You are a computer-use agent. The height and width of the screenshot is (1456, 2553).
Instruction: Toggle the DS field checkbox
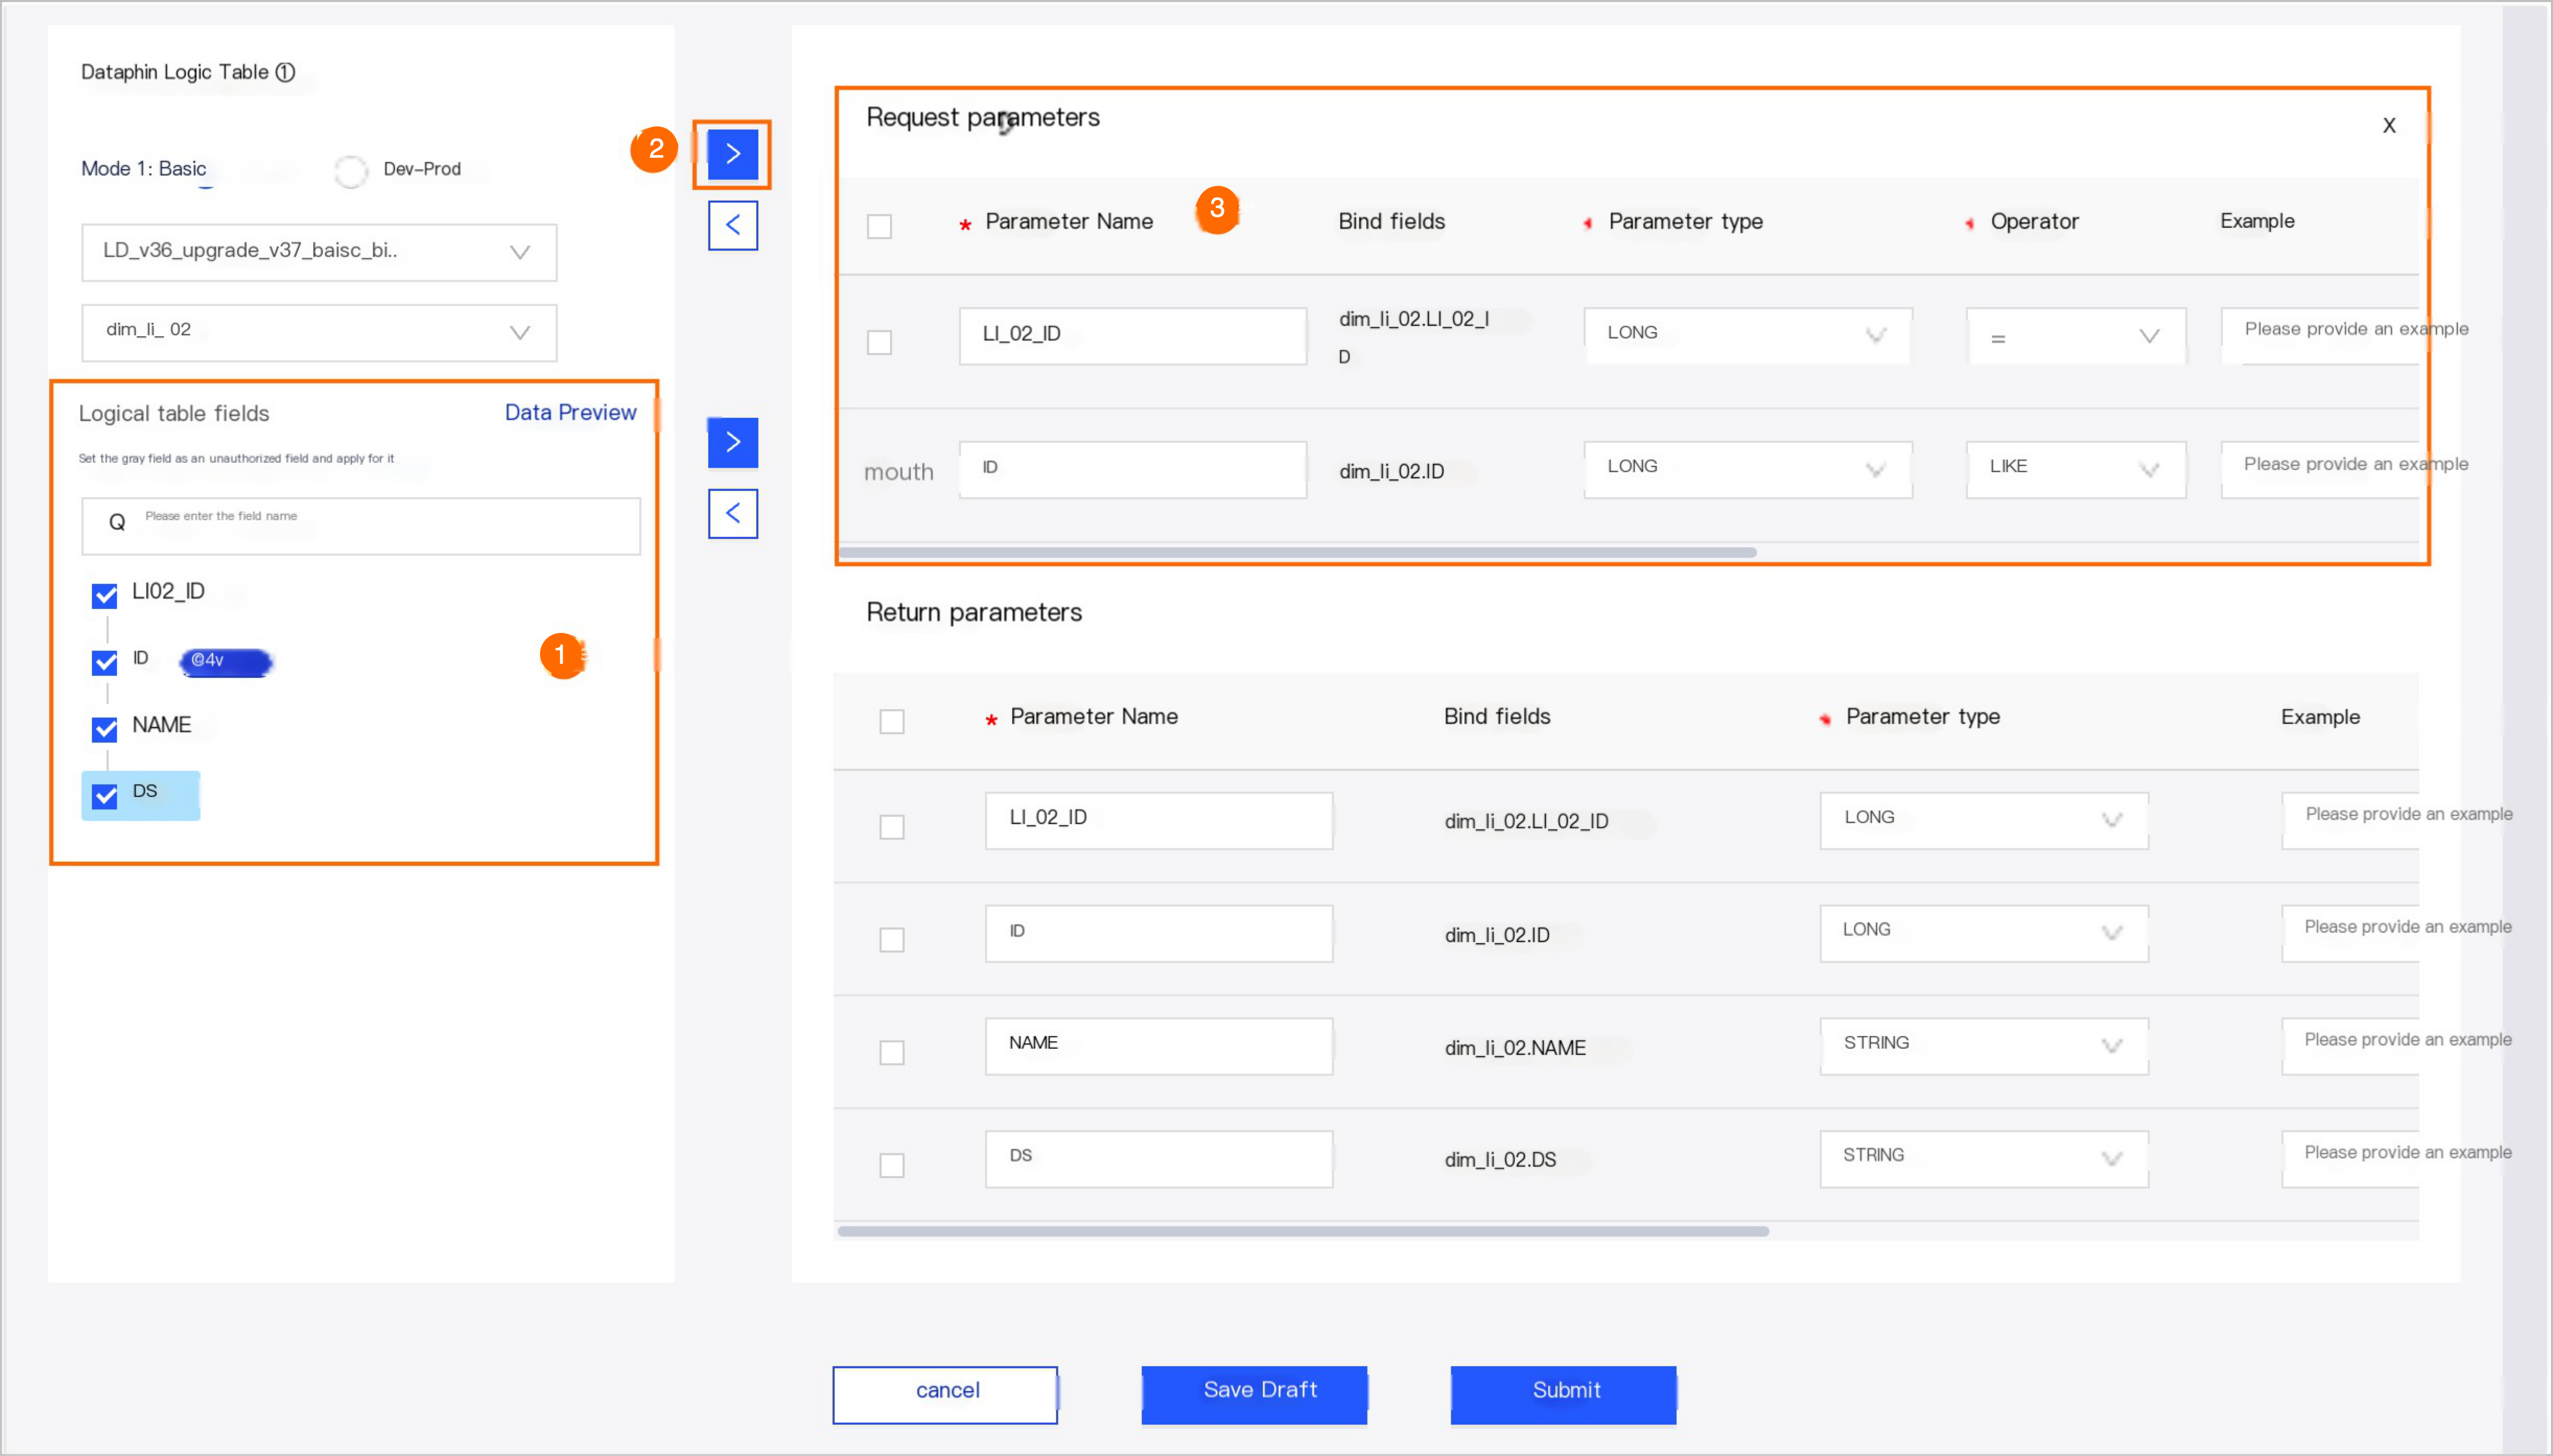click(x=105, y=796)
